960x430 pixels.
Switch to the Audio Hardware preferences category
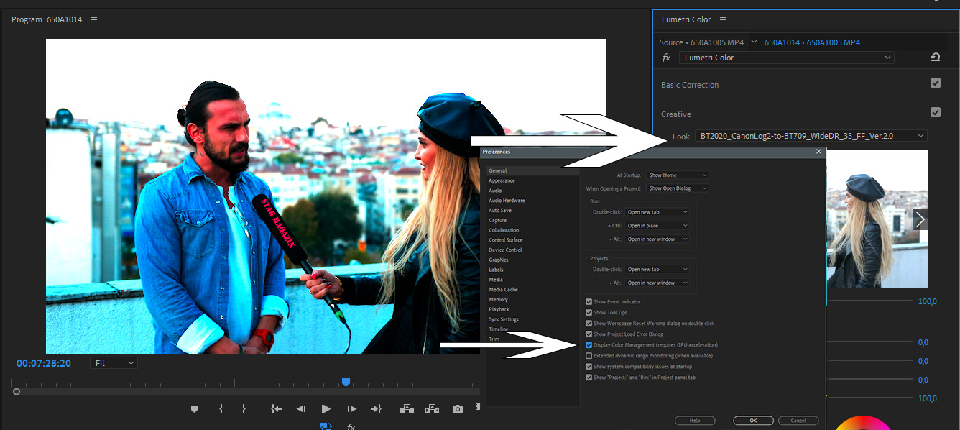click(506, 200)
